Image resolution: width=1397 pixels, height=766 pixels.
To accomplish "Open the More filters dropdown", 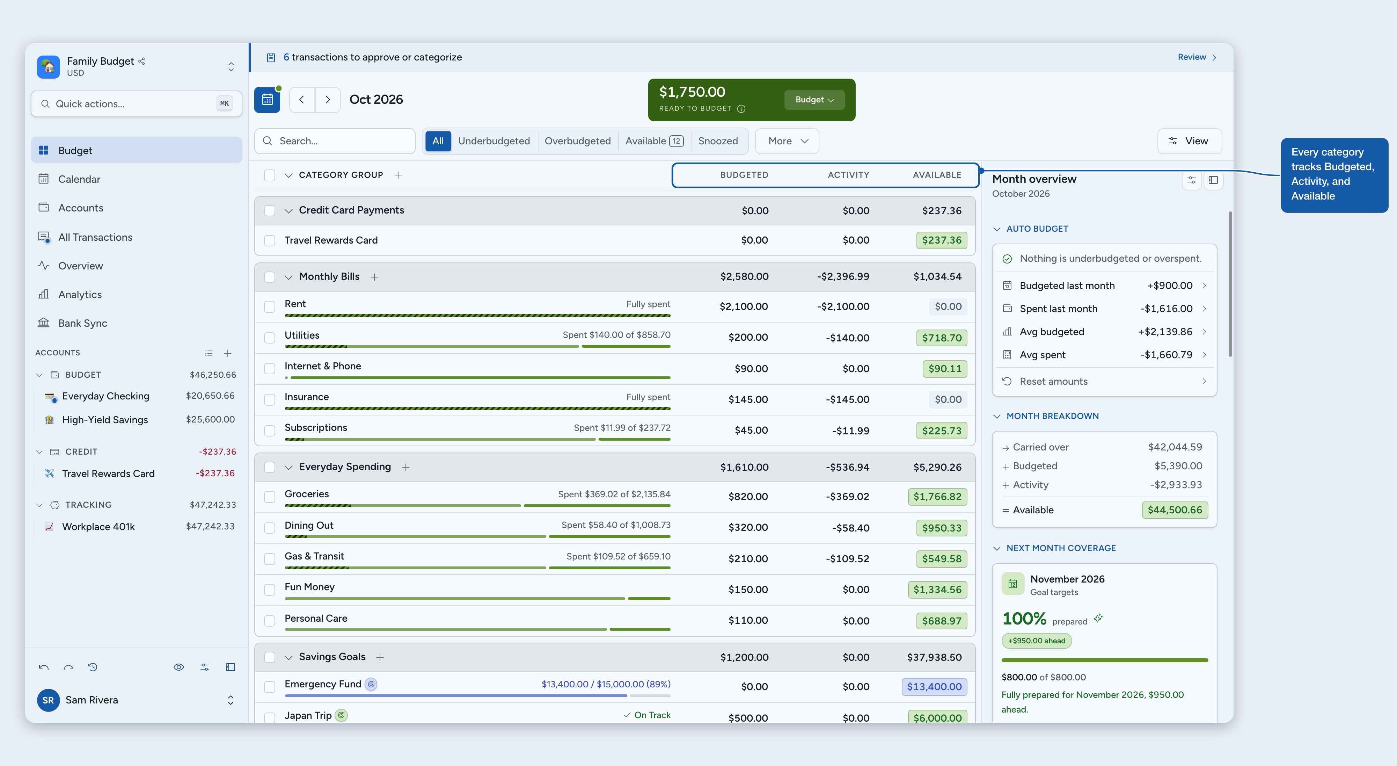I will click(x=787, y=141).
